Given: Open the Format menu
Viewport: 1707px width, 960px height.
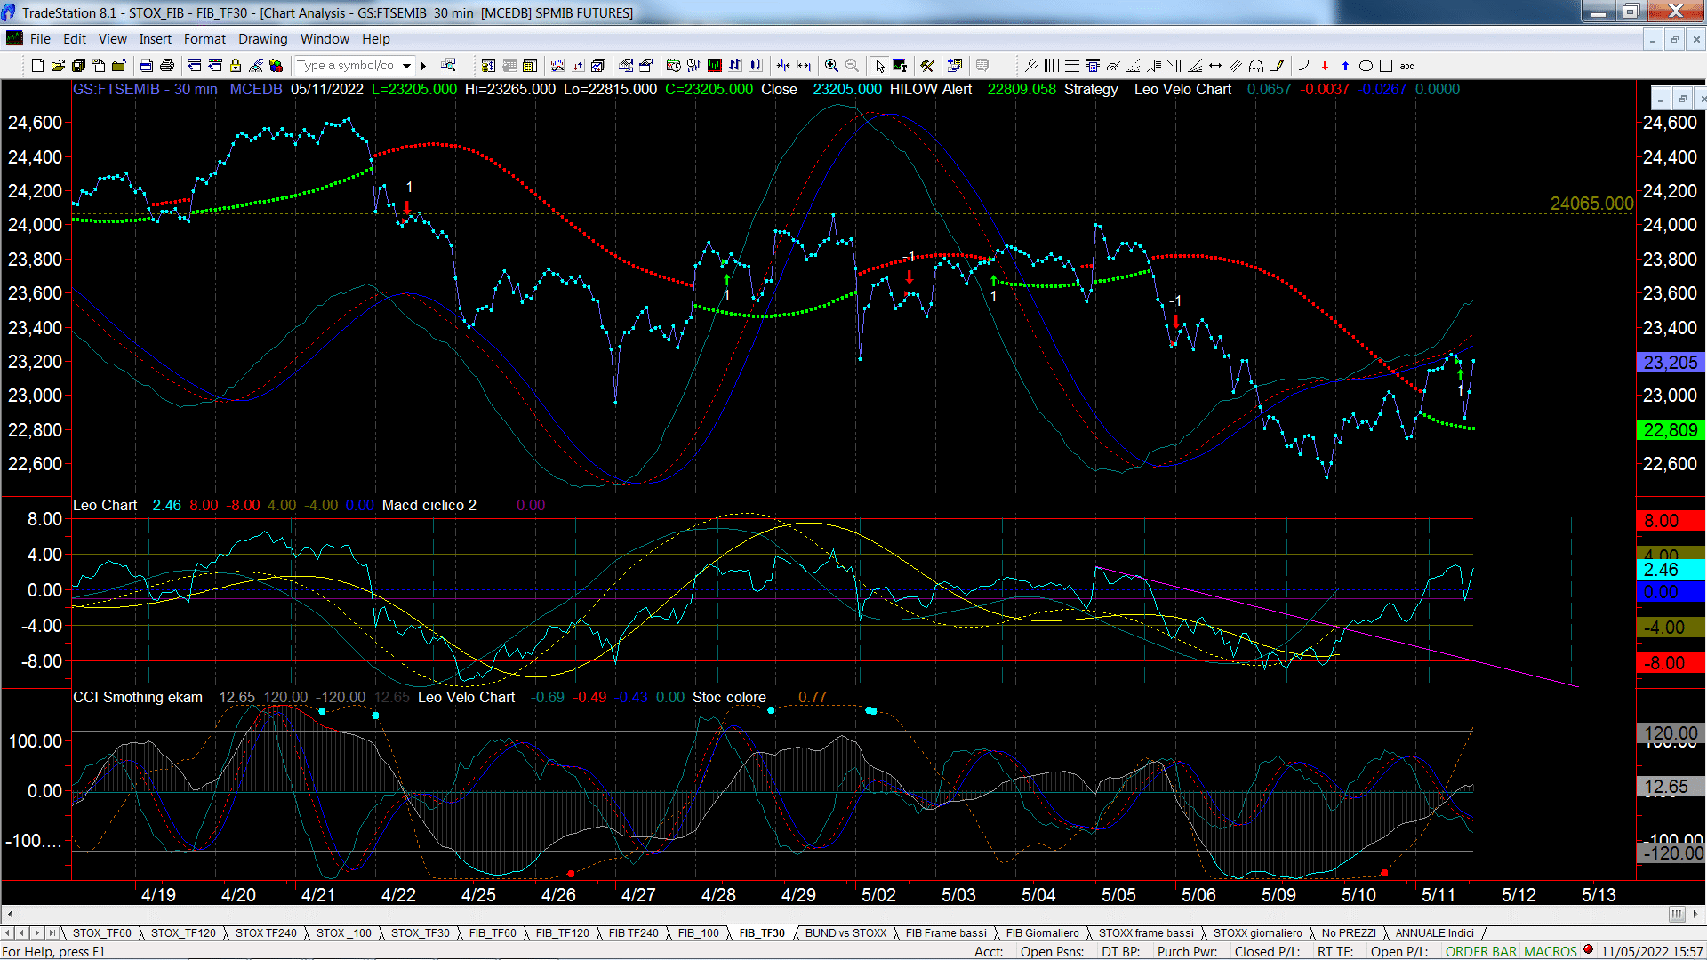Looking at the screenshot, I should [x=204, y=38].
